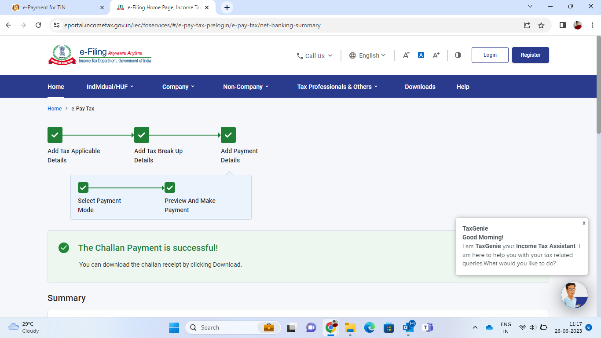Click the e-Filing Income Tax Department logo

(x=99, y=55)
